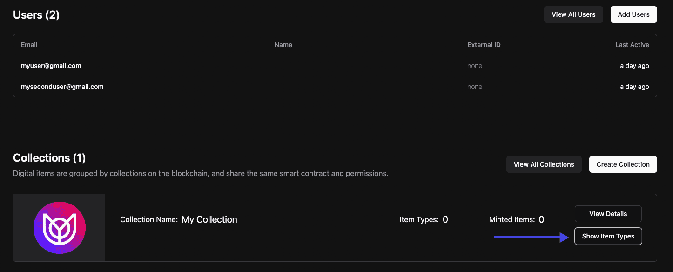This screenshot has height=272, width=673.
Task: Click the Email column header
Action: tap(29, 45)
